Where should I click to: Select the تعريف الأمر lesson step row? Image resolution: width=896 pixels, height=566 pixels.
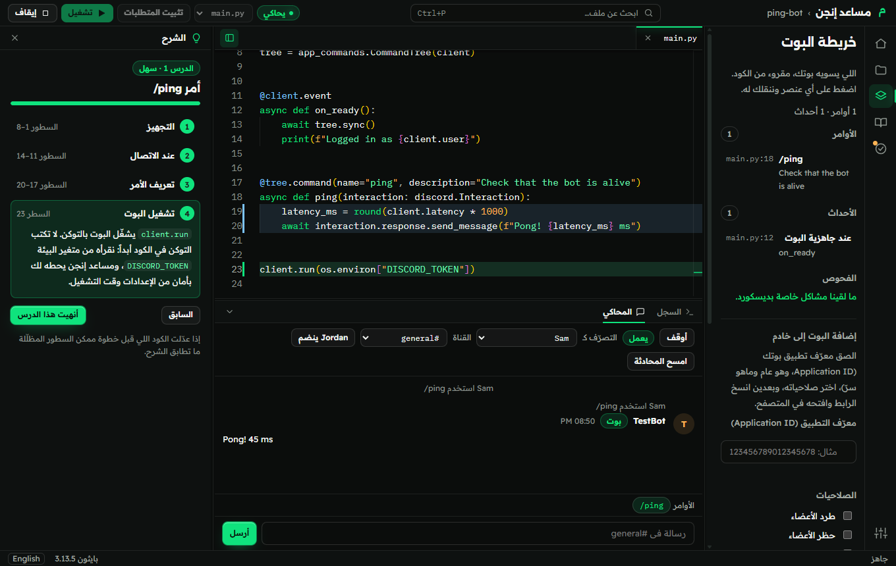pos(105,185)
